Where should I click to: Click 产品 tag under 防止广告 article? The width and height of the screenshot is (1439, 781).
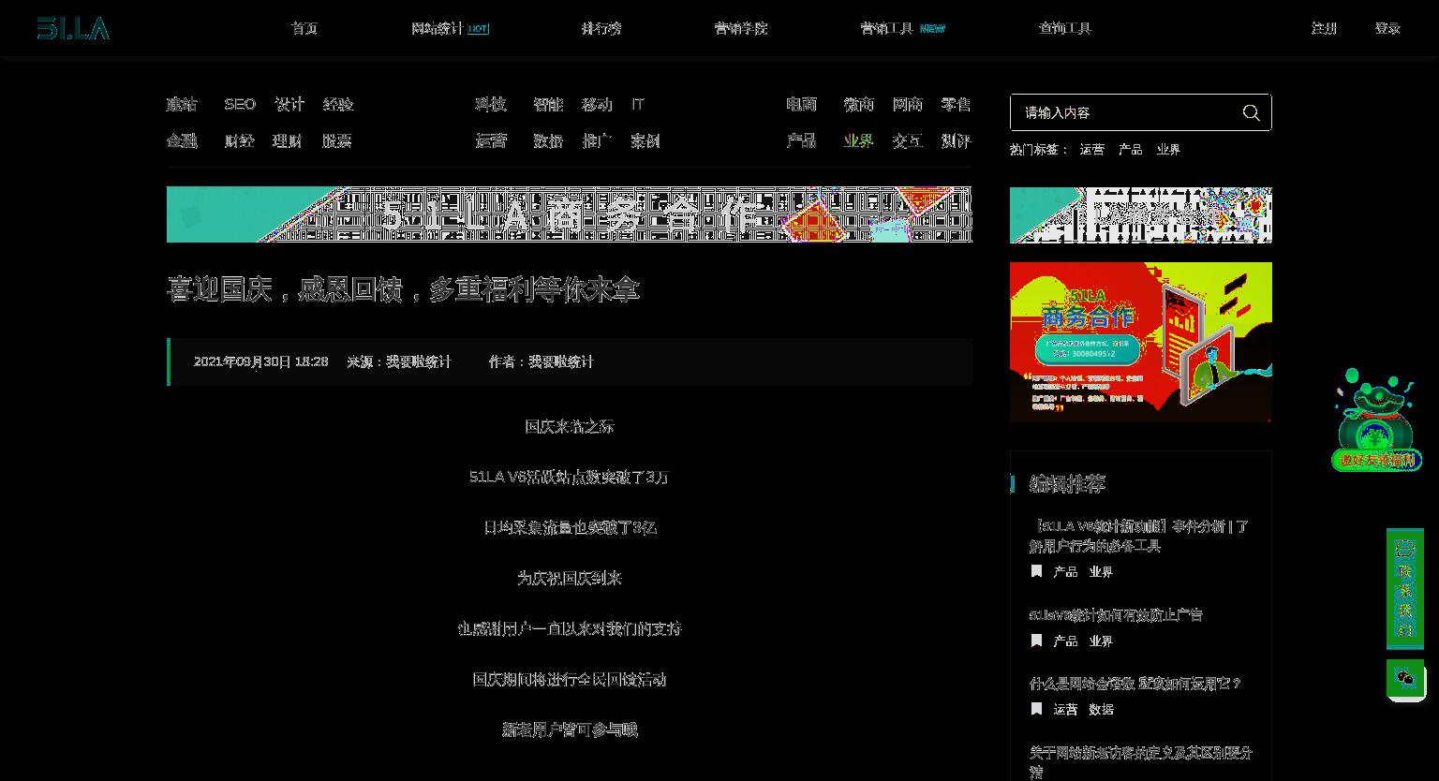[x=1065, y=641]
